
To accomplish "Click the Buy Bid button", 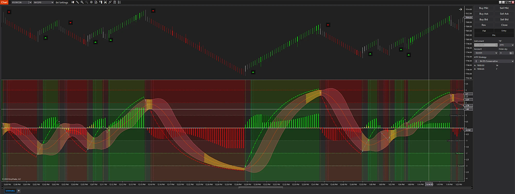I will point(483,19).
